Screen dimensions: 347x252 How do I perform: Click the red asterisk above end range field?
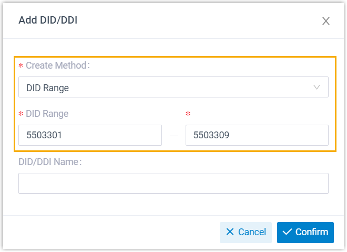(x=188, y=114)
